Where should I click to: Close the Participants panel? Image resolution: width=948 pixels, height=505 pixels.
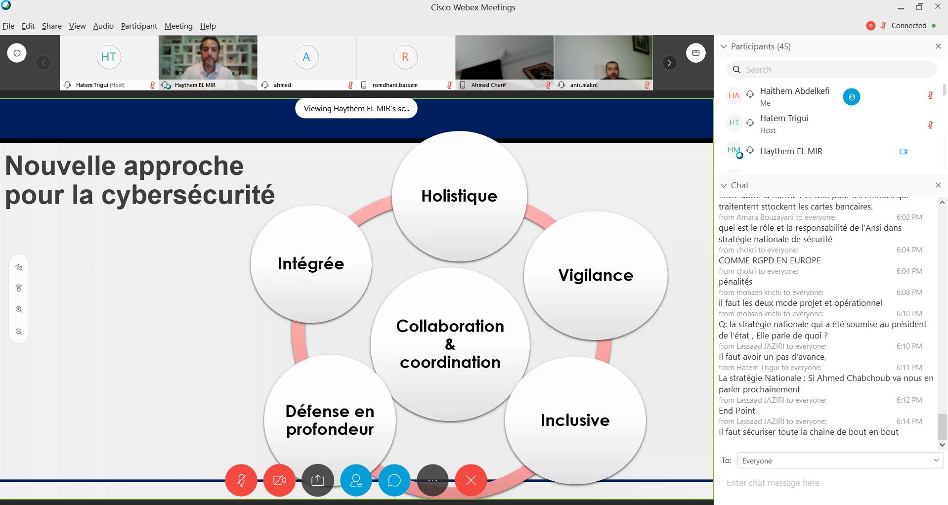[938, 46]
